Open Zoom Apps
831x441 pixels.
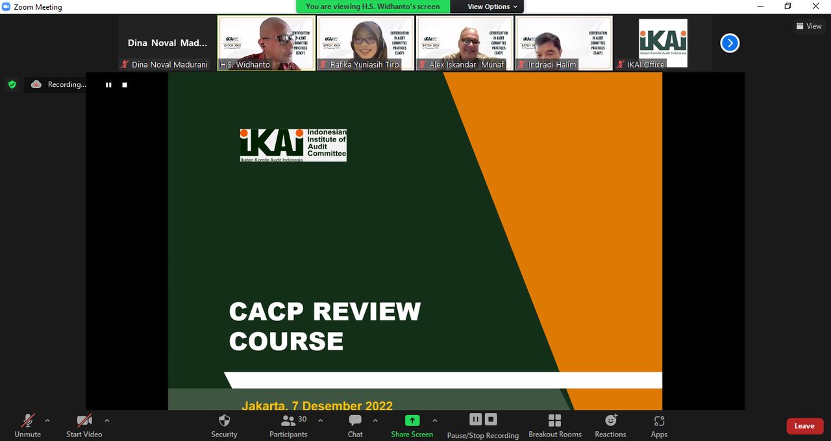[x=659, y=425]
